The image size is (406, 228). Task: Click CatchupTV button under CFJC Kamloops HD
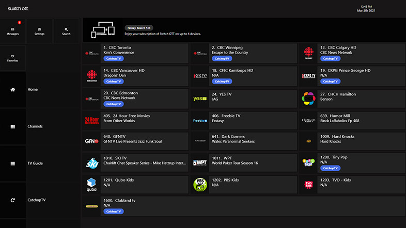222,82
